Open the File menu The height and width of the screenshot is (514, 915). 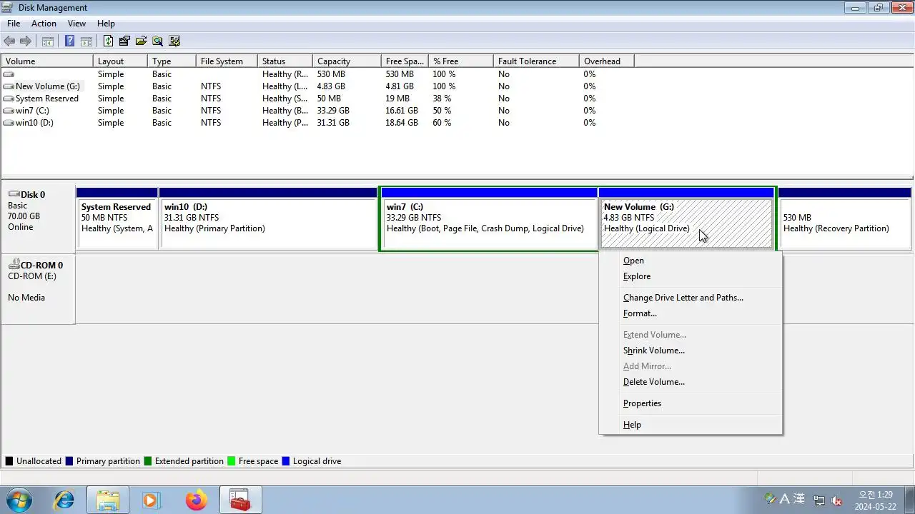tap(14, 24)
